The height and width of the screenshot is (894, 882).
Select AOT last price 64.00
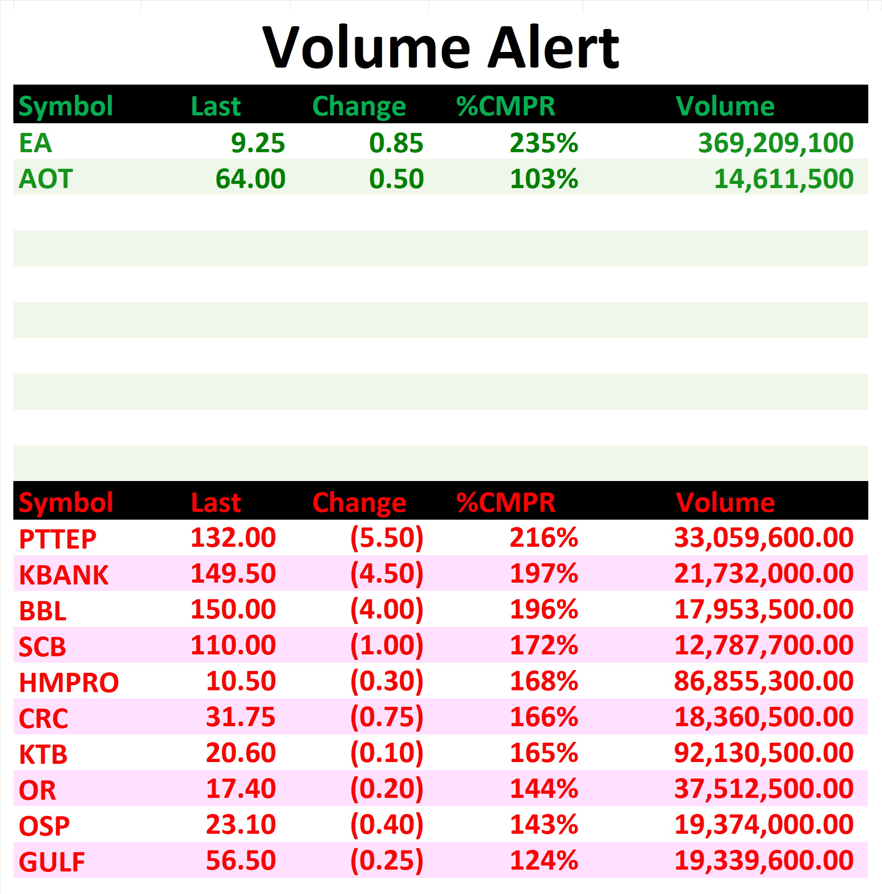click(x=250, y=178)
